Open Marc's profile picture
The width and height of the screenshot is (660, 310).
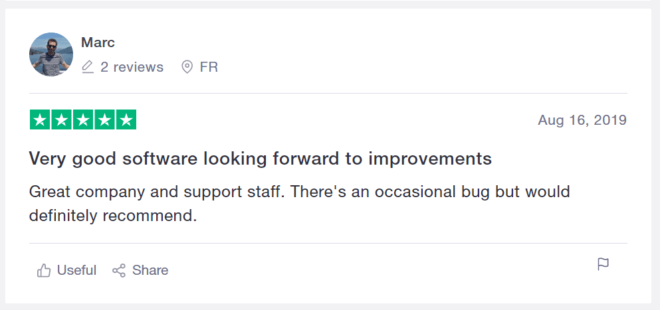pos(51,54)
